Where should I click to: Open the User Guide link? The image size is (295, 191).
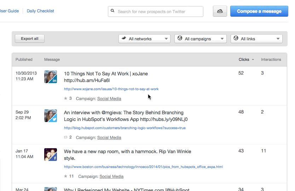point(9,11)
